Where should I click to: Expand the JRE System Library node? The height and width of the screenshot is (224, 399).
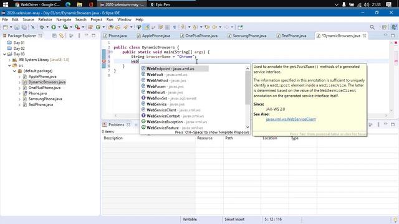(x=9, y=60)
